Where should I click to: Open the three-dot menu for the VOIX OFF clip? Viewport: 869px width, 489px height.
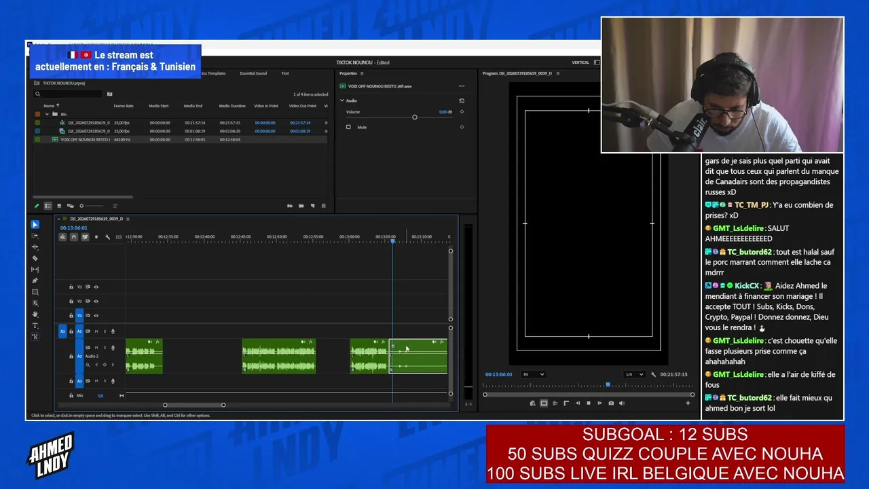click(462, 86)
